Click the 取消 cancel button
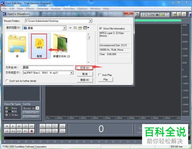The image size is (192, 149). point(85,74)
